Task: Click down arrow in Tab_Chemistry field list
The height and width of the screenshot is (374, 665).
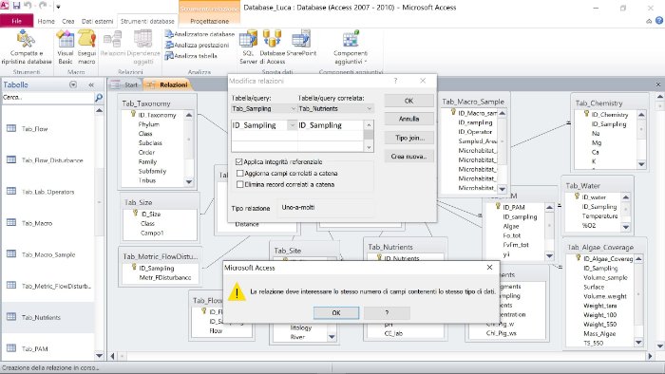Action: 641,164
